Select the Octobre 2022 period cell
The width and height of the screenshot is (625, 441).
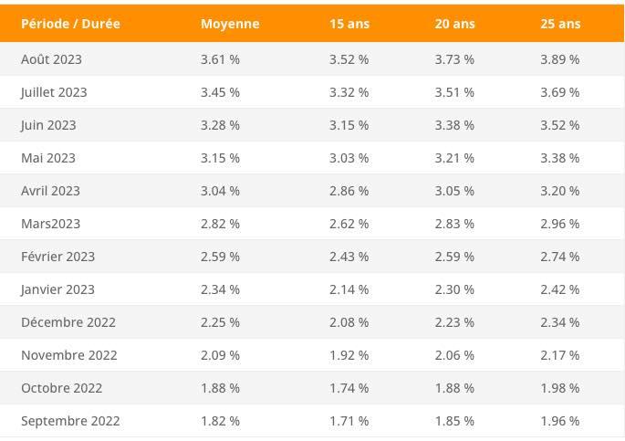[x=62, y=388]
